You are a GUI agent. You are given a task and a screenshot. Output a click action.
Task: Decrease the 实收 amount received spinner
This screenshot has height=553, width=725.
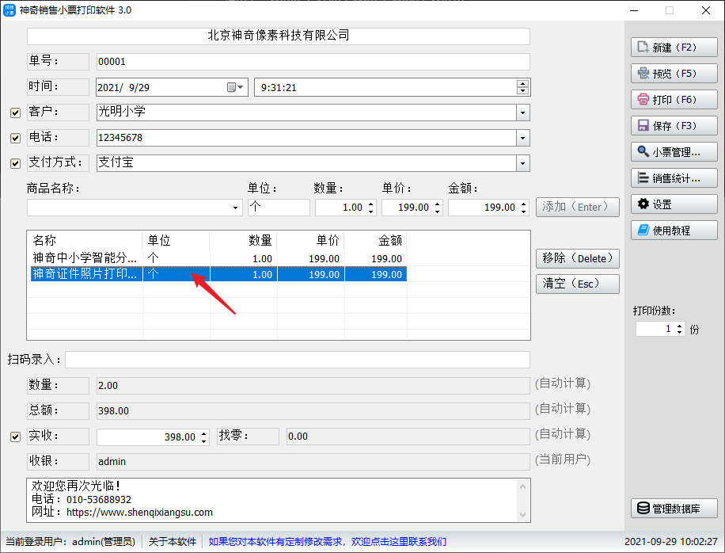click(204, 441)
